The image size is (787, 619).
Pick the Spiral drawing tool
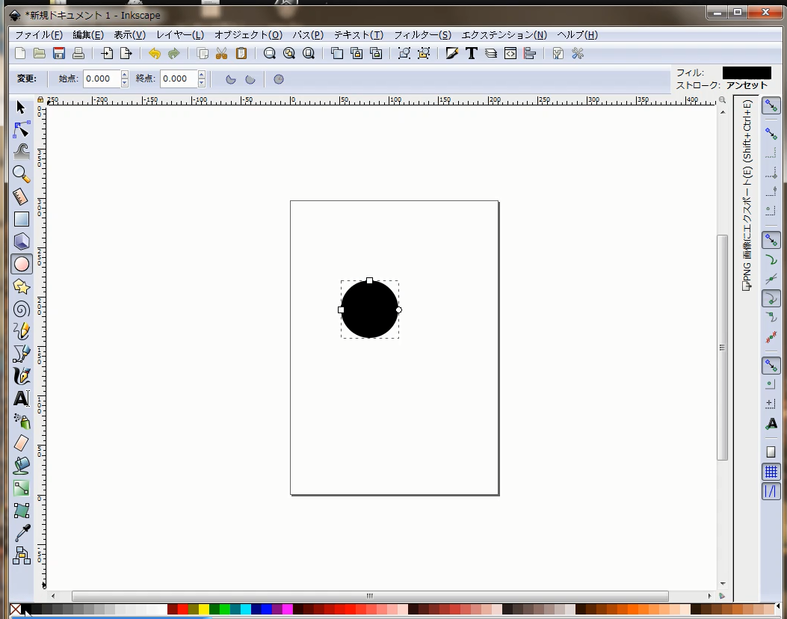(x=22, y=309)
